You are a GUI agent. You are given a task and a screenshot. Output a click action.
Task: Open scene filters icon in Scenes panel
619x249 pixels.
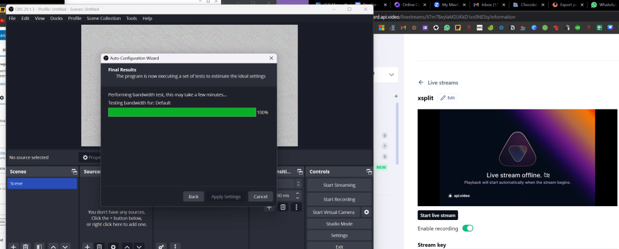[x=39, y=246]
